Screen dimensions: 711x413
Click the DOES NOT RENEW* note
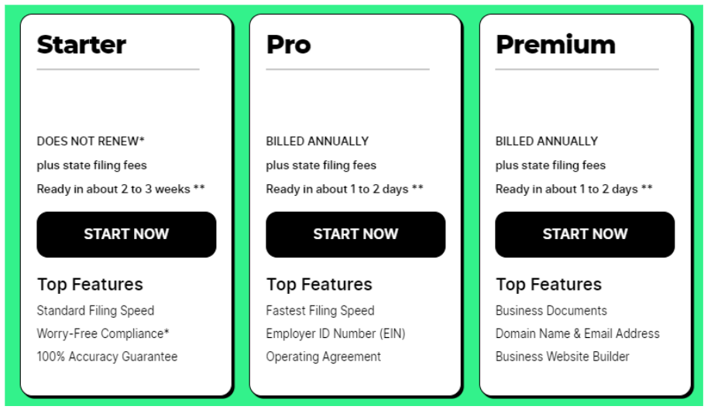click(91, 142)
